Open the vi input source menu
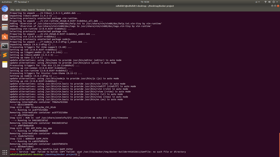The image size is (280, 157). click(x=257, y=2)
